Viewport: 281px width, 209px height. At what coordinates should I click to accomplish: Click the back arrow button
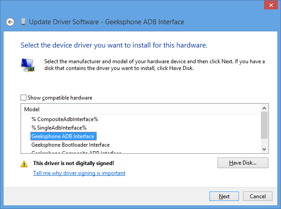click(10, 22)
